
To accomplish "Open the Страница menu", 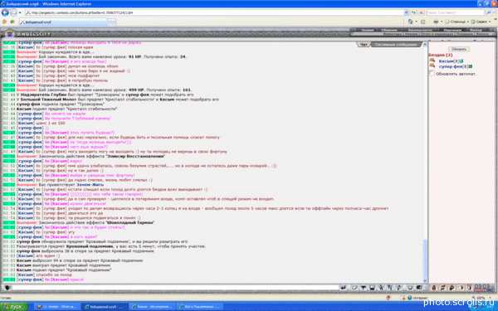I will coord(457,22).
